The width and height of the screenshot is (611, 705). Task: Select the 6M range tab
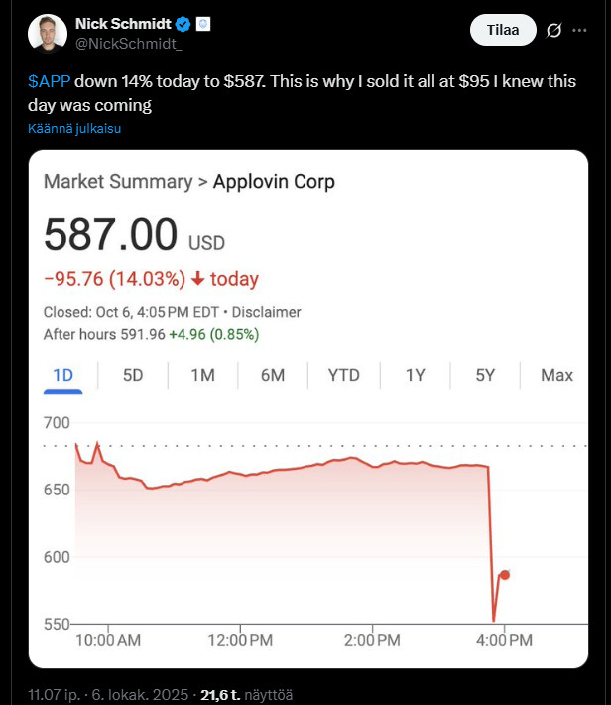pyautogui.click(x=273, y=375)
